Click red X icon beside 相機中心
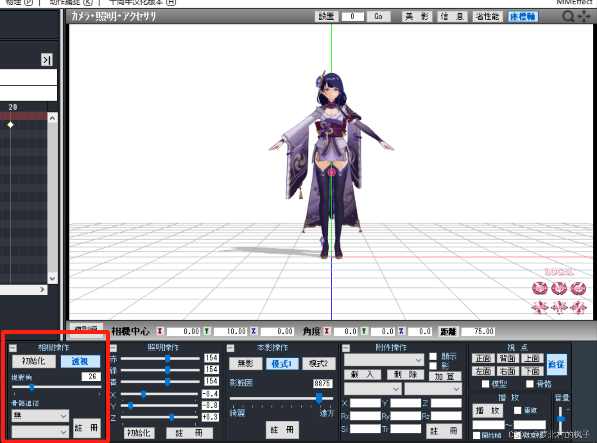 coord(160,331)
